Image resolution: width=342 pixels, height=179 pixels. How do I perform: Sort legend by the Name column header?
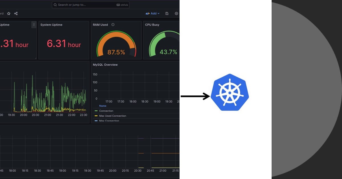[x=103, y=106]
